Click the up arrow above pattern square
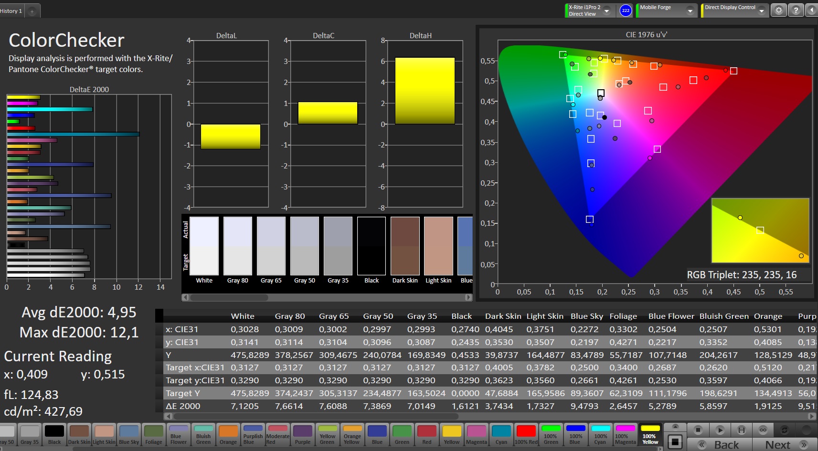The image size is (818, 451). coord(675,426)
